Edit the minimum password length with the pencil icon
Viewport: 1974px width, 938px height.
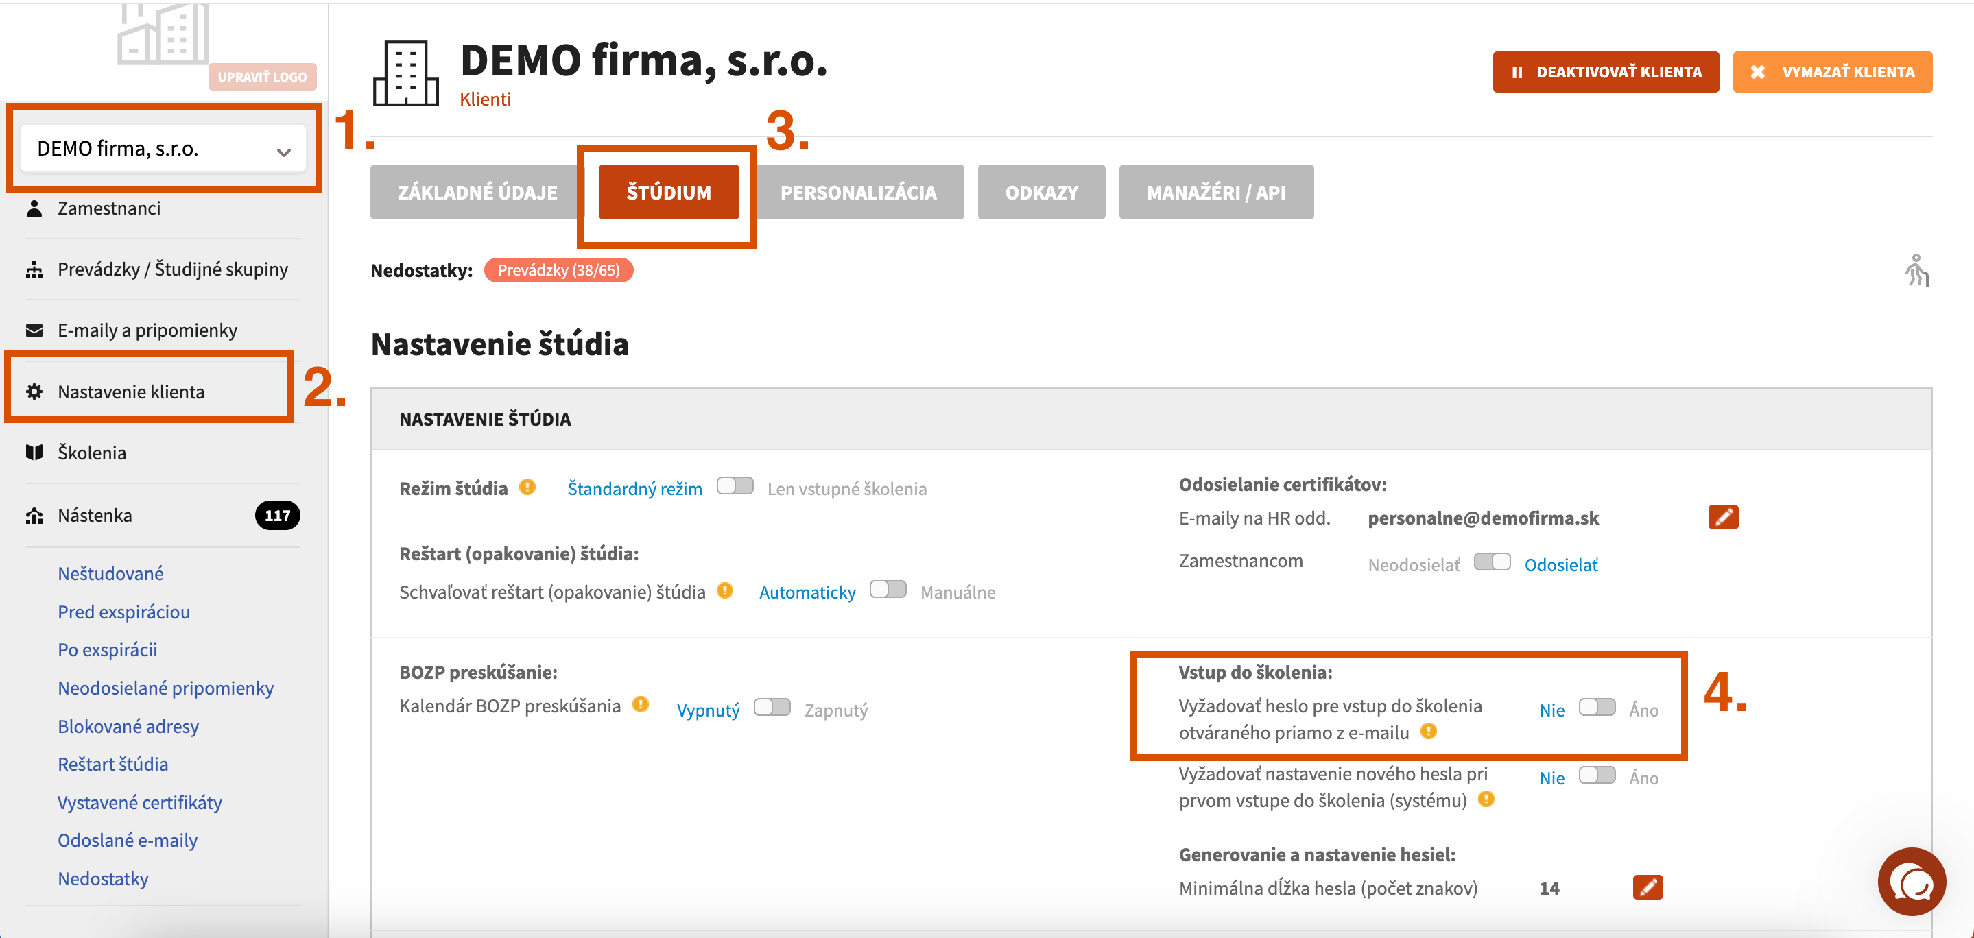tap(1647, 887)
